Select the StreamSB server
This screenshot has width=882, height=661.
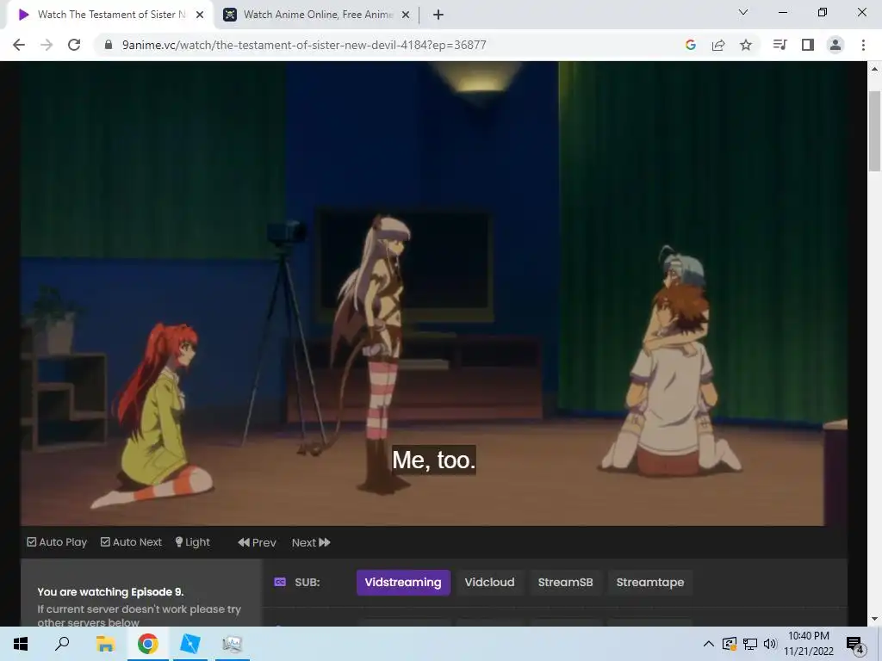point(565,583)
